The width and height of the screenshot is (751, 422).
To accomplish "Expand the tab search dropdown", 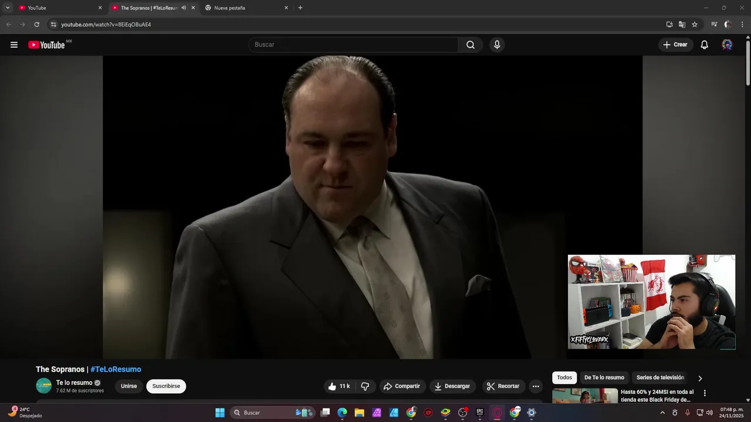I will (x=8, y=8).
